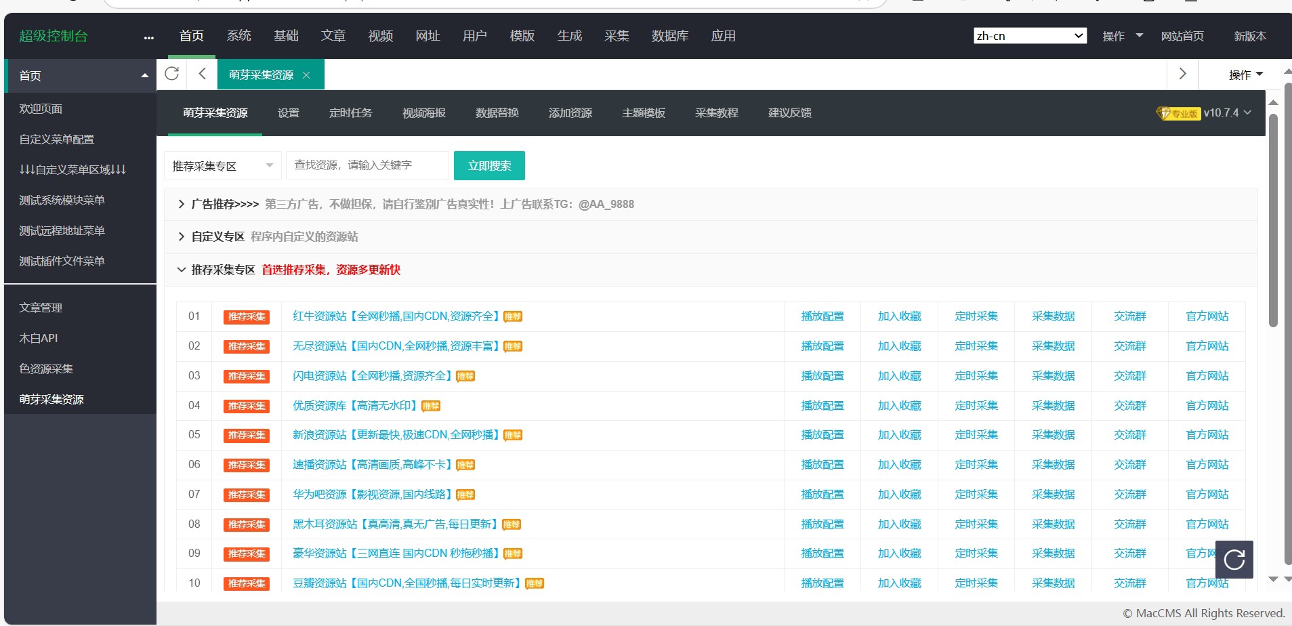Expand the 自定义专区 section

tap(182, 237)
